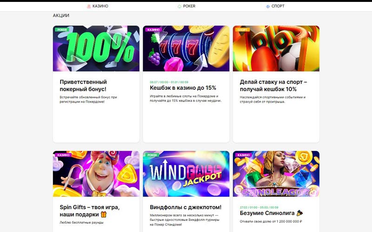Select the sport cashback banner with the soccer ball

pyautogui.click(x=276, y=49)
